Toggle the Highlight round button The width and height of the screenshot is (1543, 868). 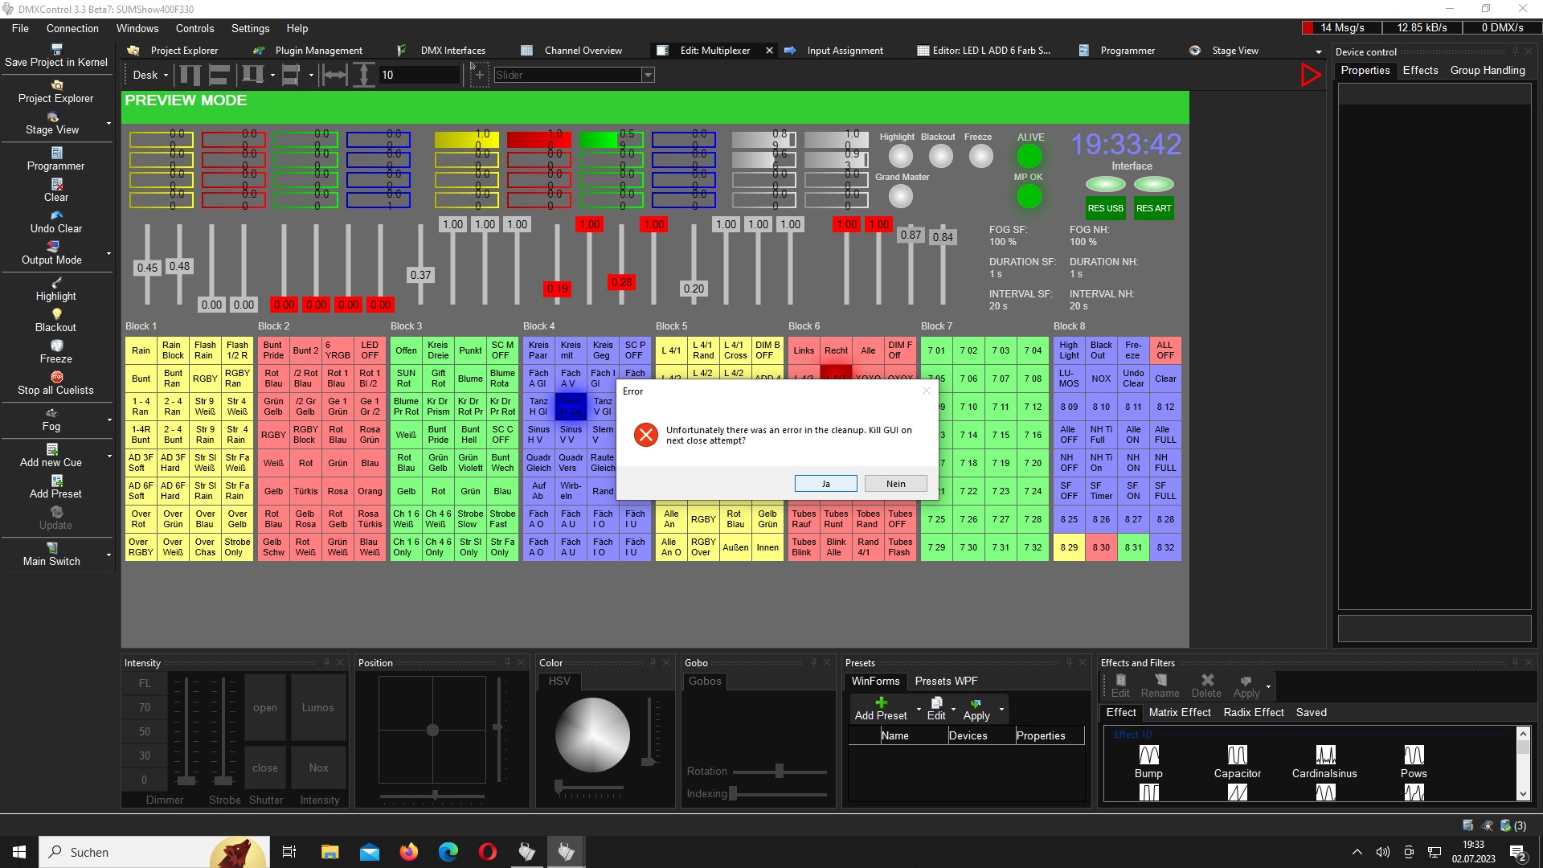click(x=900, y=156)
